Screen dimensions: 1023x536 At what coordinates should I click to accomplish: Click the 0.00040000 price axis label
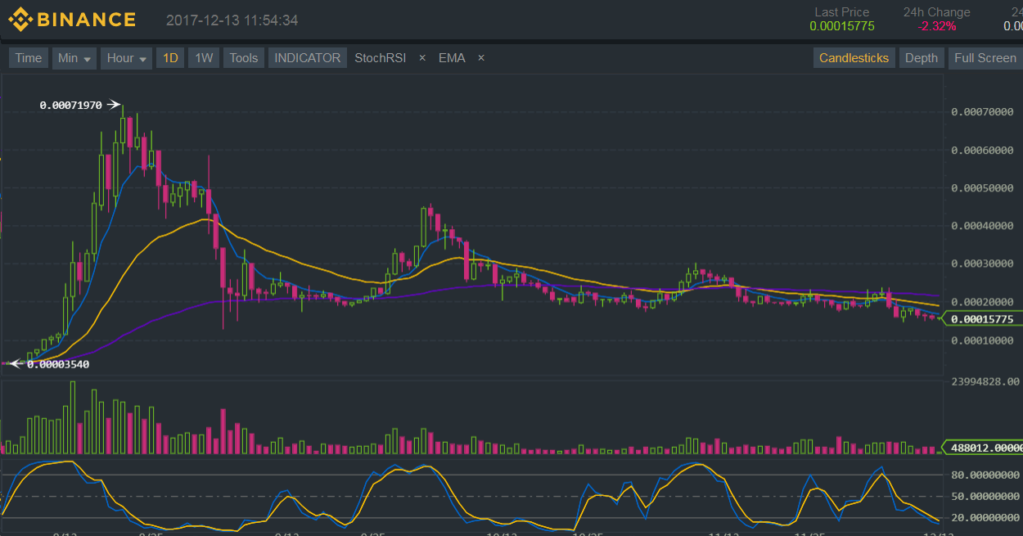[982, 226]
